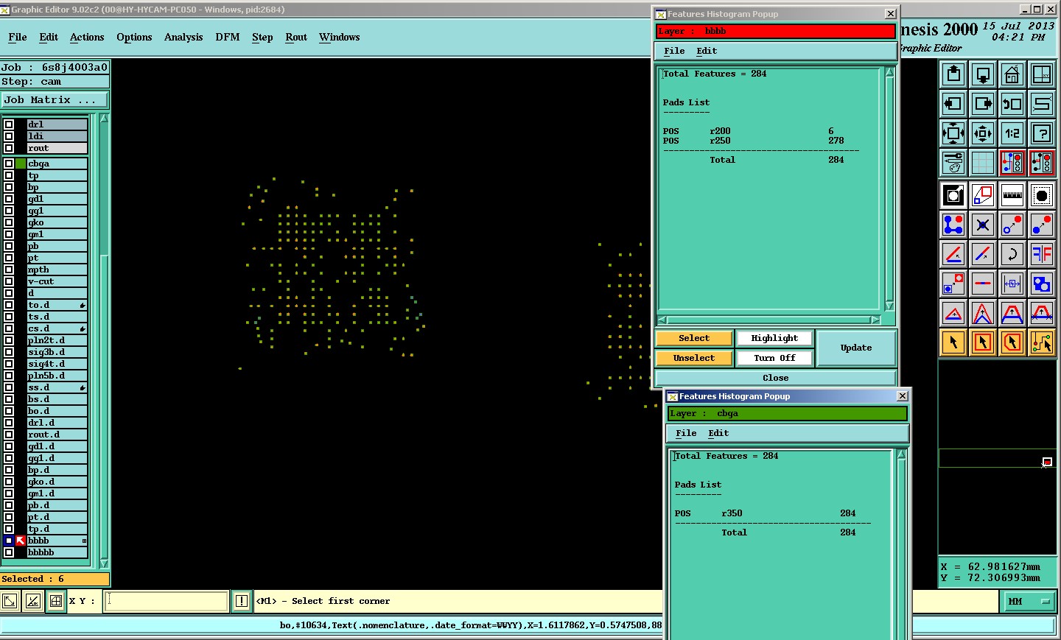
Task: Click the crossed-out blue dot delete icon
Action: click(x=983, y=225)
